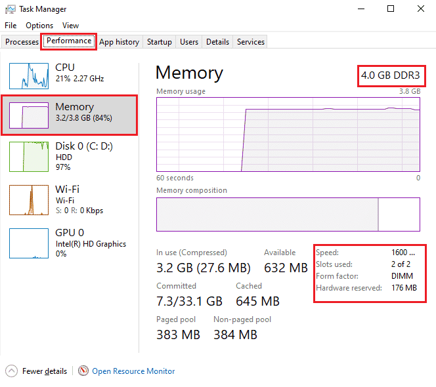
Task: Open the Services tab
Action: click(251, 42)
